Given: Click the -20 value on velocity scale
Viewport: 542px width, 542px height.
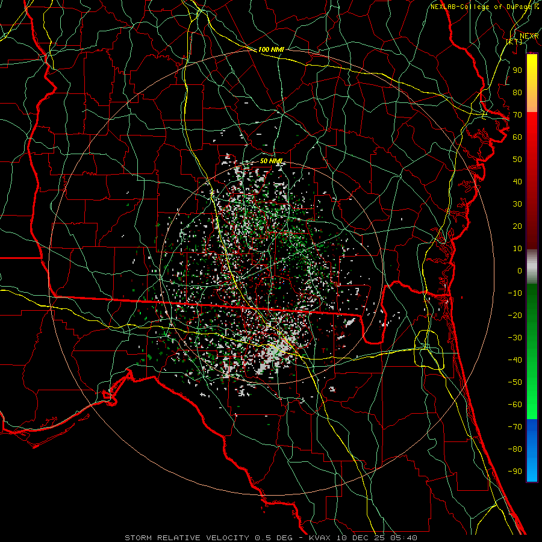Looking at the screenshot, I should [x=515, y=315].
